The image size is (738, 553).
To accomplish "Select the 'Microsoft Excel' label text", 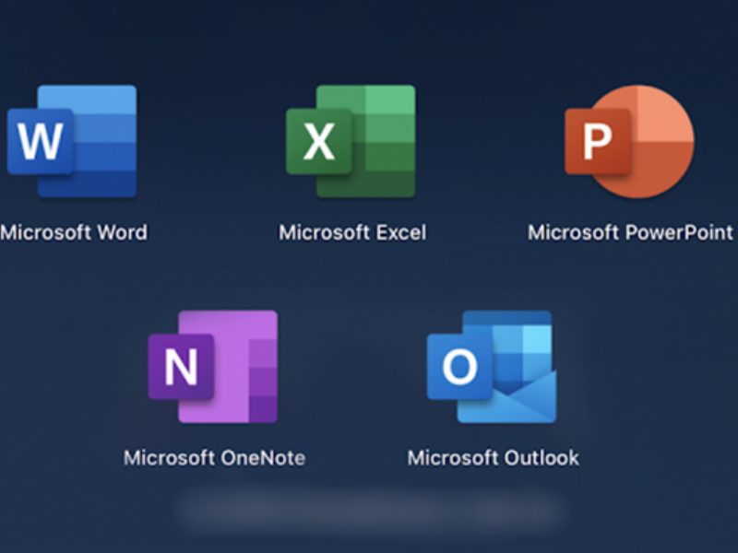I will click(352, 232).
